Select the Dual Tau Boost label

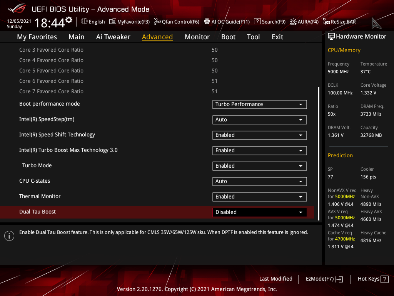37,212
